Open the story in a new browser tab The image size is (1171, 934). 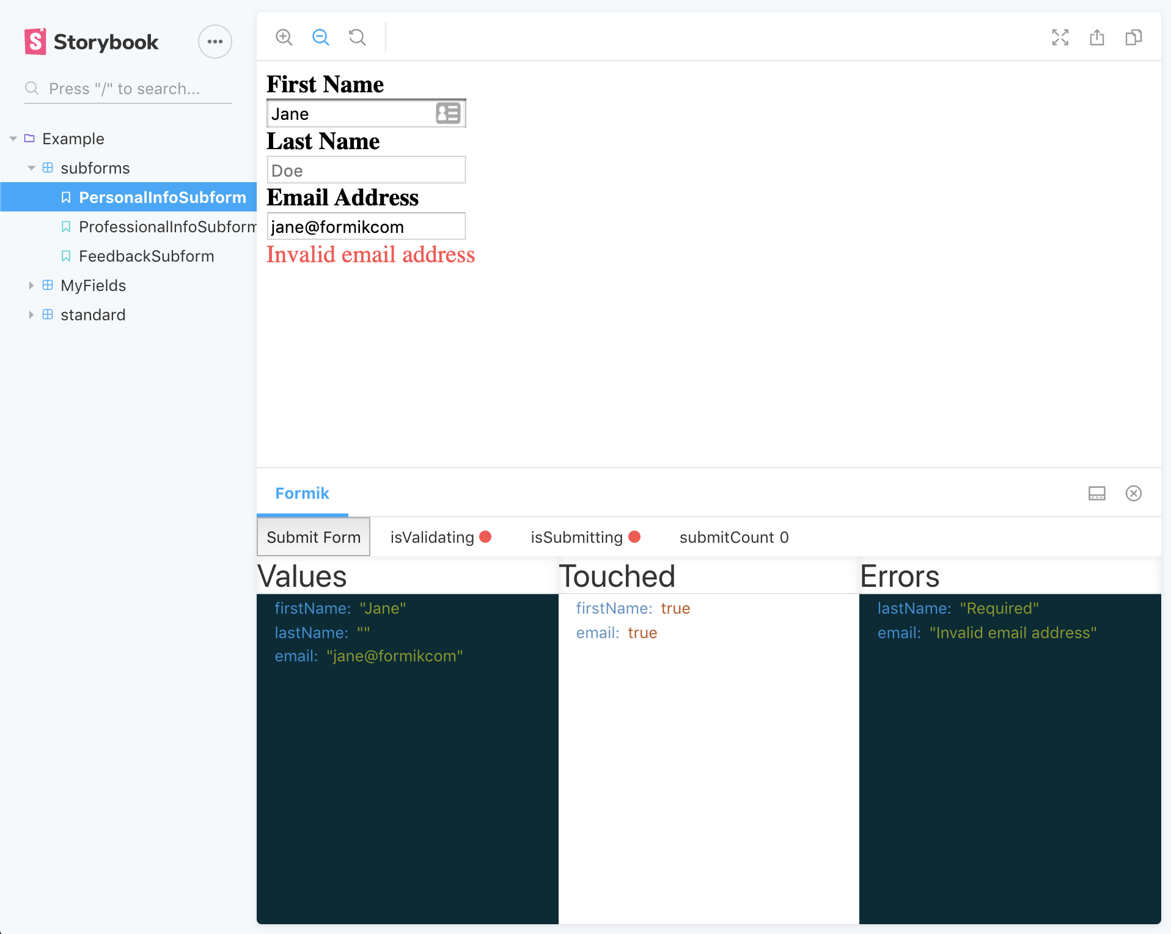click(1097, 37)
